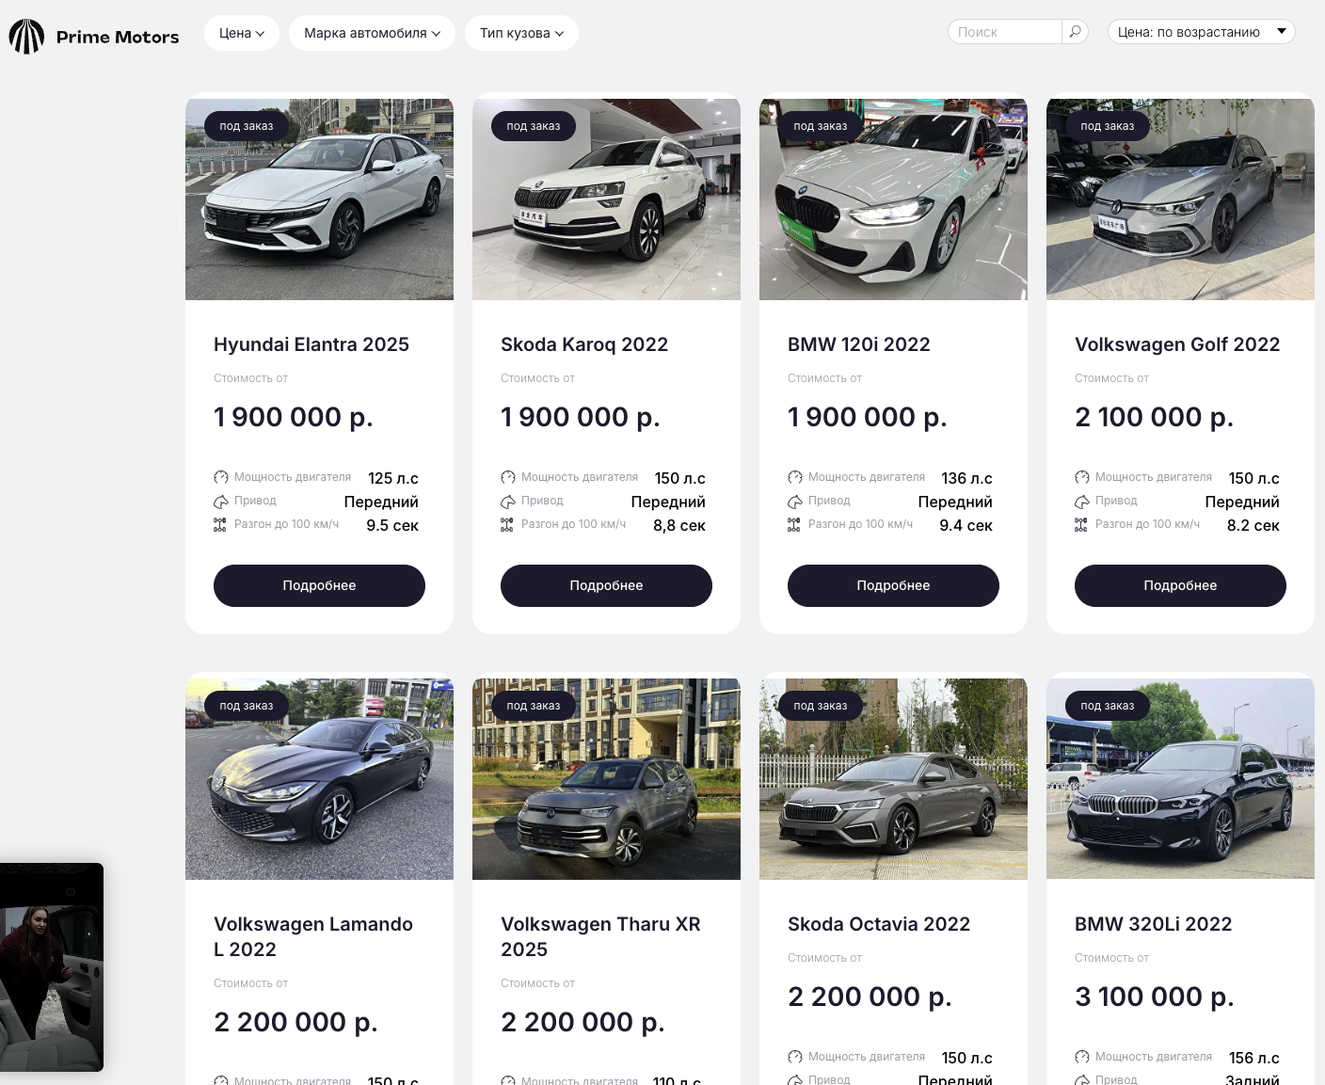Open the Цена filter dropdown

click(242, 33)
